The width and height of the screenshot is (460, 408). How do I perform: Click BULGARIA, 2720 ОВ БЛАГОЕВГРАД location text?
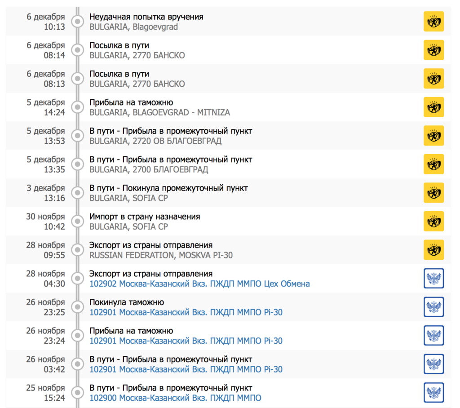coord(155,141)
